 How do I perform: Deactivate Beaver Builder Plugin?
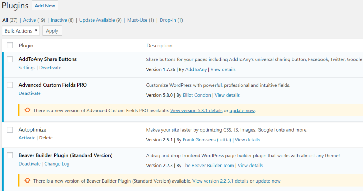click(x=30, y=164)
